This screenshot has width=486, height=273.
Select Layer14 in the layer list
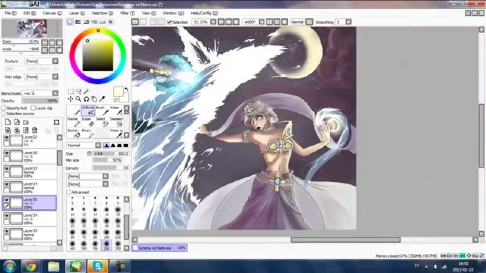coord(29,187)
